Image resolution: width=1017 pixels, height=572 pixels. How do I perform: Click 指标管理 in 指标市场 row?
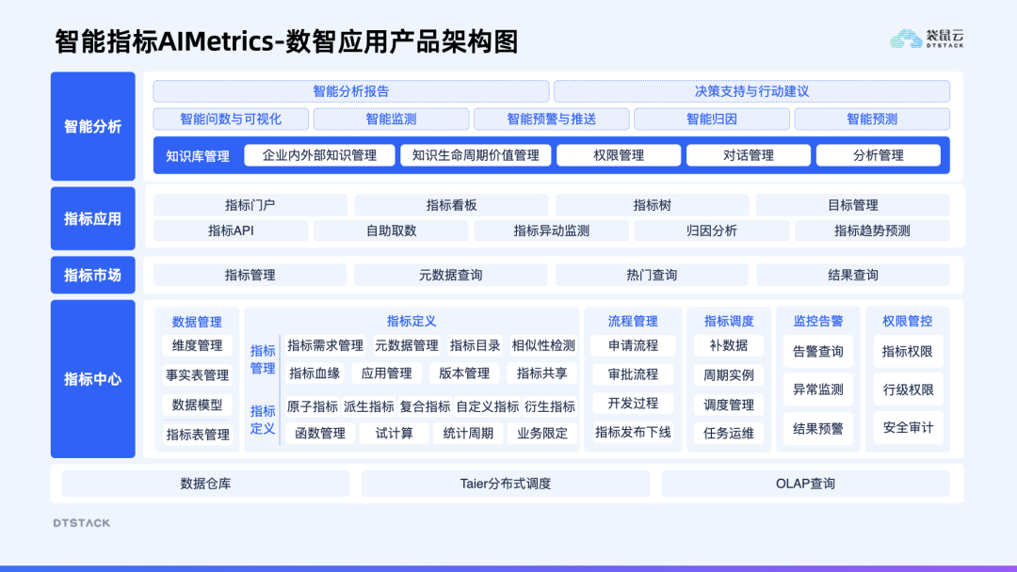point(250,276)
